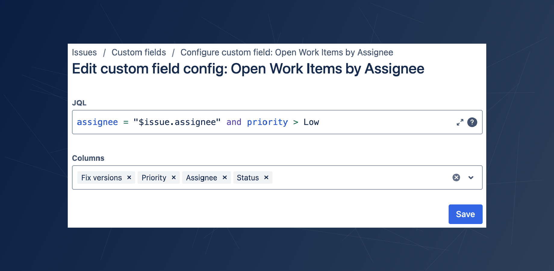
Task: Select the Status column chip label
Action: click(248, 178)
